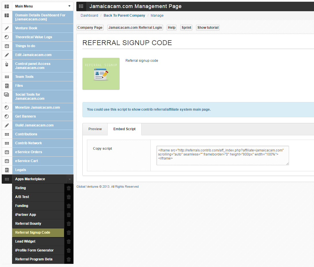Screen dimensions: 314x267
Task: Open Contrib Network menu item
Action: [x=43, y=143]
